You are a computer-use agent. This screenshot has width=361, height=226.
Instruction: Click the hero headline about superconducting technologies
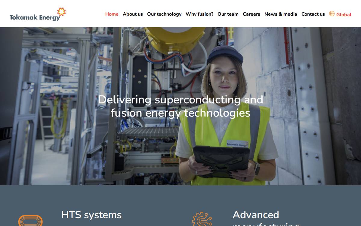click(x=180, y=106)
